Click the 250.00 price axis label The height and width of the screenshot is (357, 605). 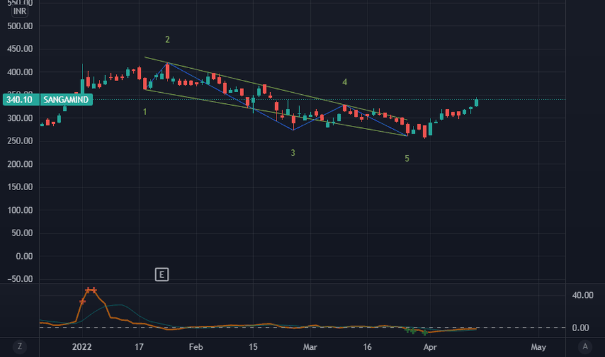[20, 142]
